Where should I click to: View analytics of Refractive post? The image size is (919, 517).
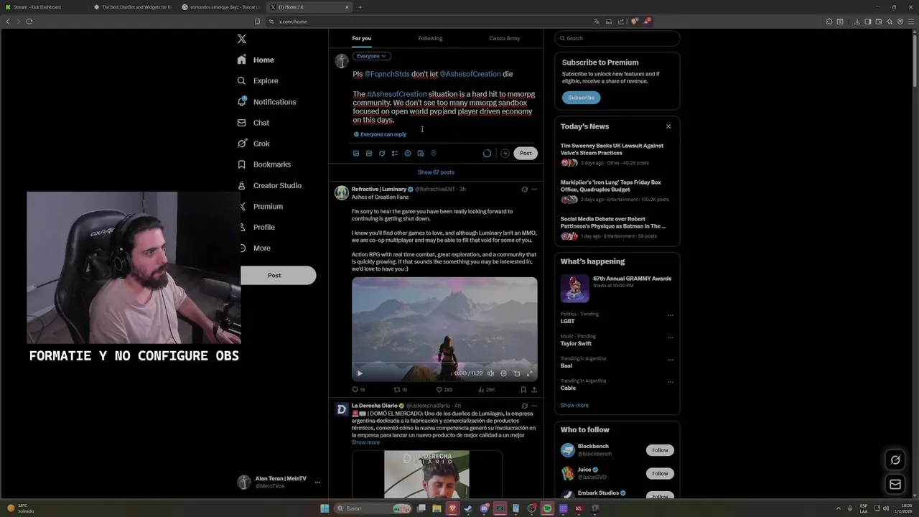pyautogui.click(x=486, y=390)
